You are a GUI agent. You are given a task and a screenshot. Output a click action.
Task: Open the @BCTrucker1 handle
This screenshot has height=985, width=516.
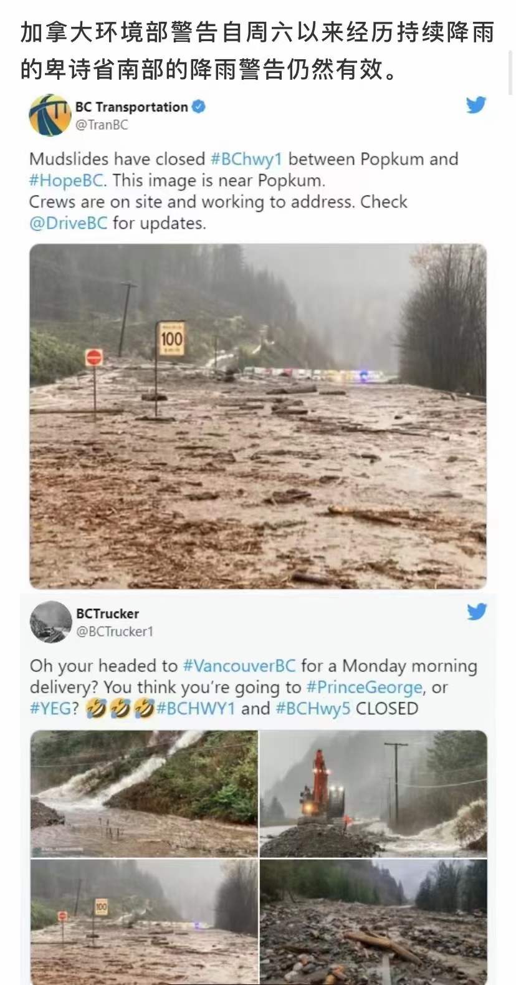(115, 632)
